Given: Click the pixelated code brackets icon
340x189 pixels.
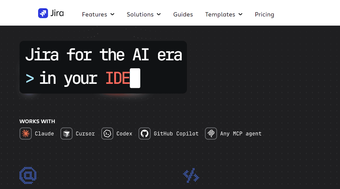Looking at the screenshot, I should (191, 175).
